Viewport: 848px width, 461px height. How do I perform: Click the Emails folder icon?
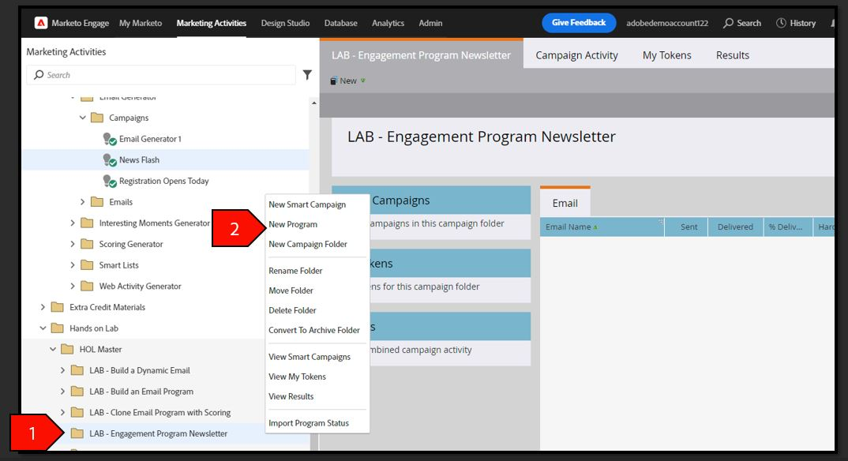coord(97,202)
